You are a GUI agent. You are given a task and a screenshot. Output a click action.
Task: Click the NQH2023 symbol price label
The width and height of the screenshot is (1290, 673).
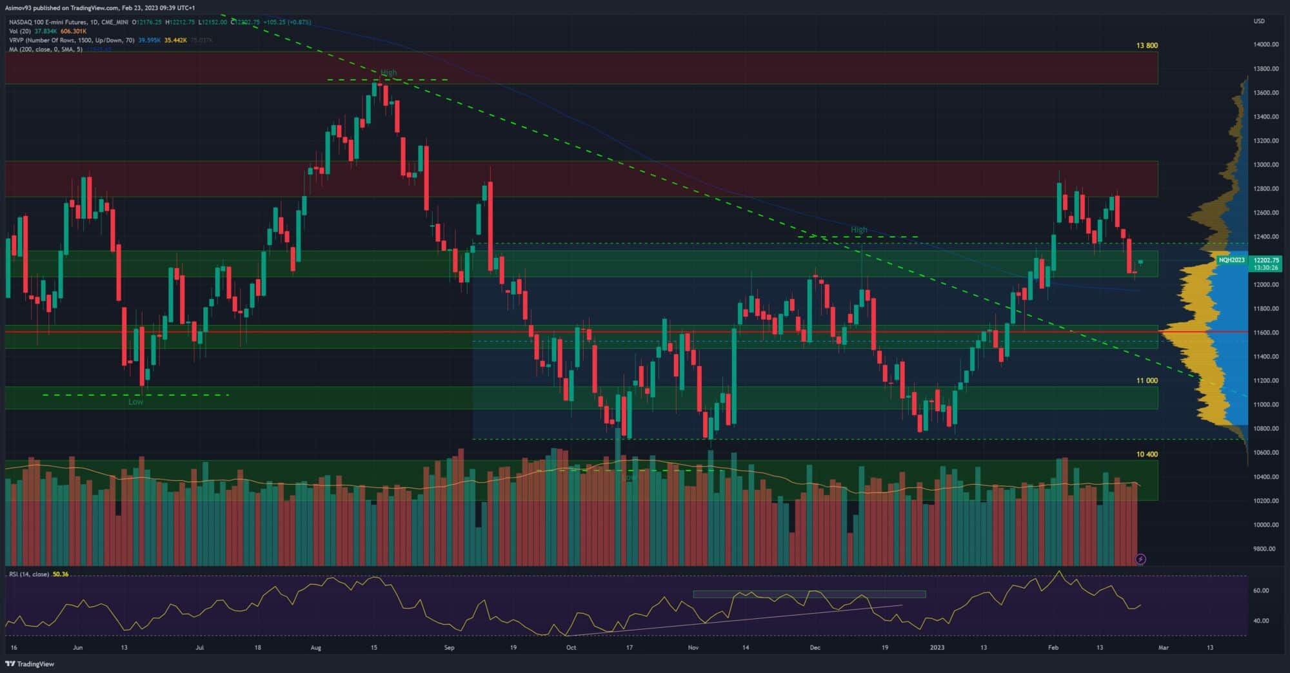tap(1231, 260)
